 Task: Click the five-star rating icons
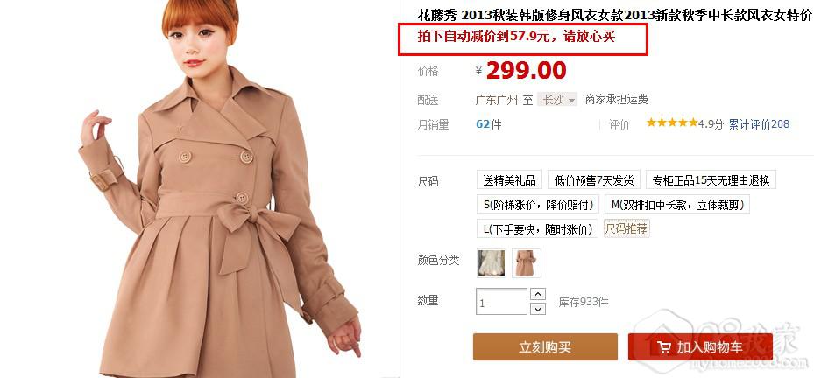click(x=672, y=122)
